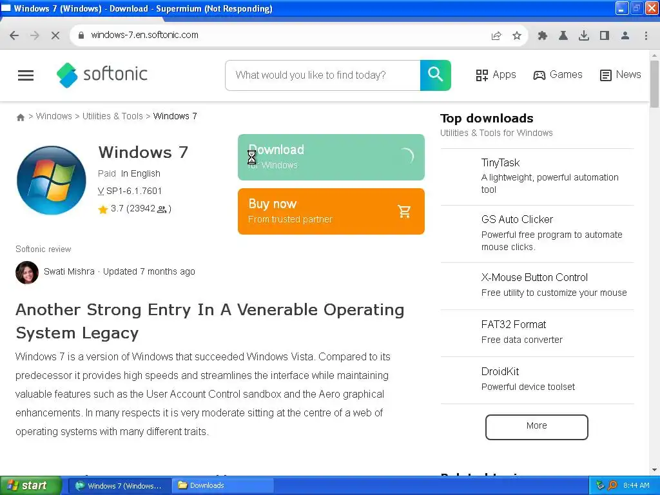Viewport: 660px width, 495px height.
Task: Open the profile avatar icon
Action: click(x=625, y=36)
